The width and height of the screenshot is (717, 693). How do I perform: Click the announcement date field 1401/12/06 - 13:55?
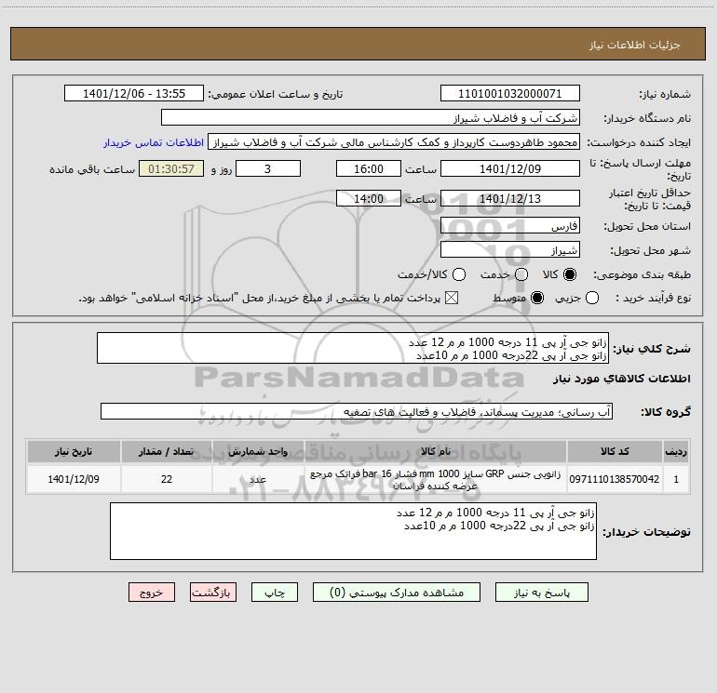coord(134,94)
